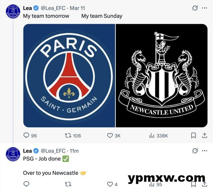The width and height of the screenshot is (213, 192).
Task: View analytics showing 338K views
Action: [x=158, y=136]
